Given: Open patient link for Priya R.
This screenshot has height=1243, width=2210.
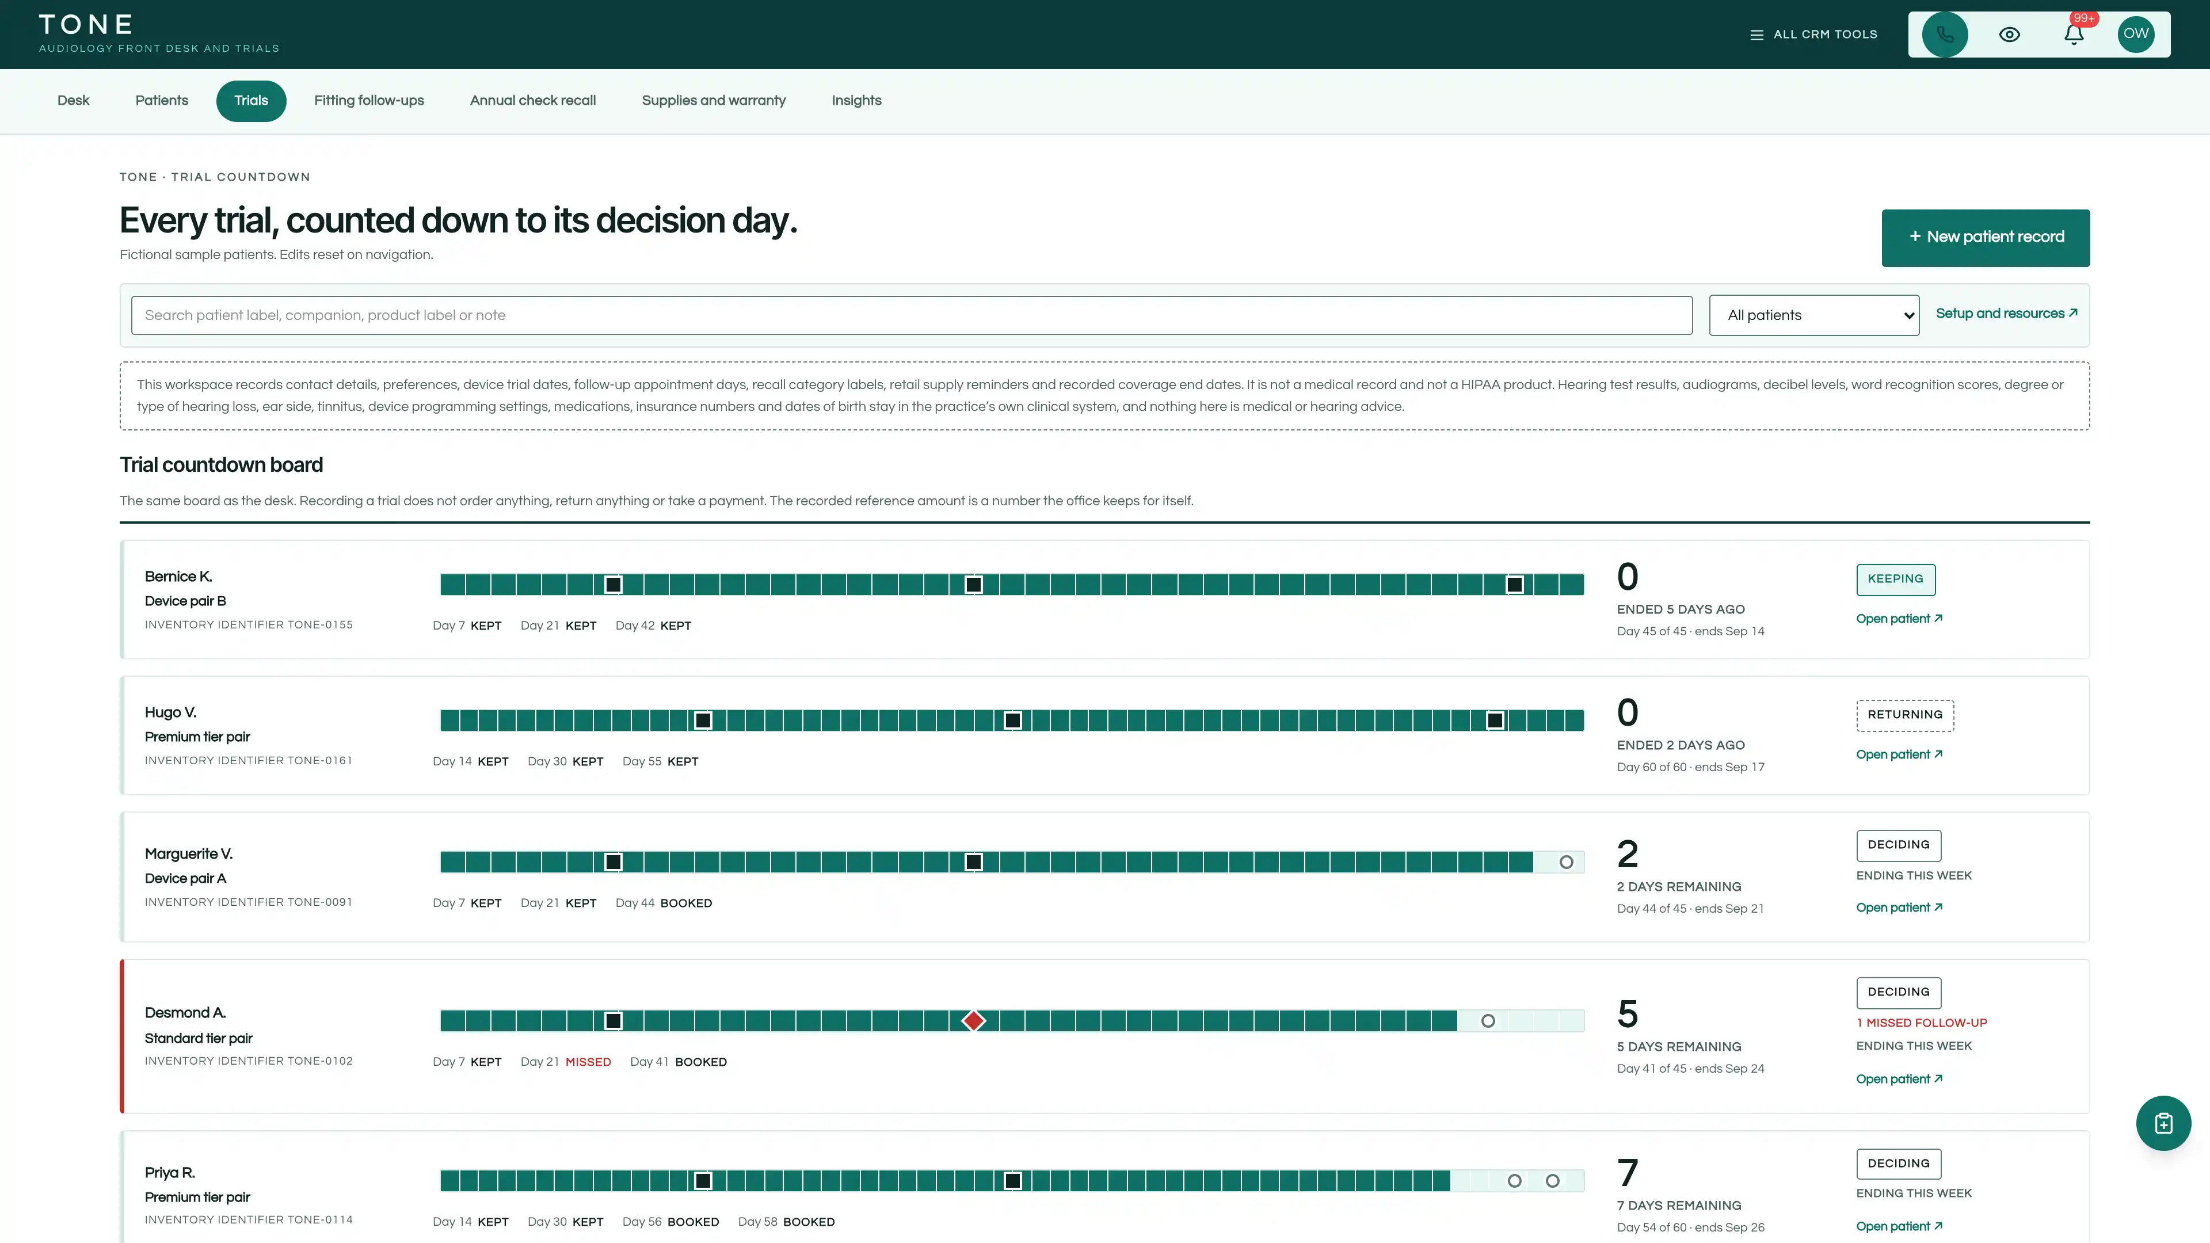Looking at the screenshot, I should coord(1899,1226).
